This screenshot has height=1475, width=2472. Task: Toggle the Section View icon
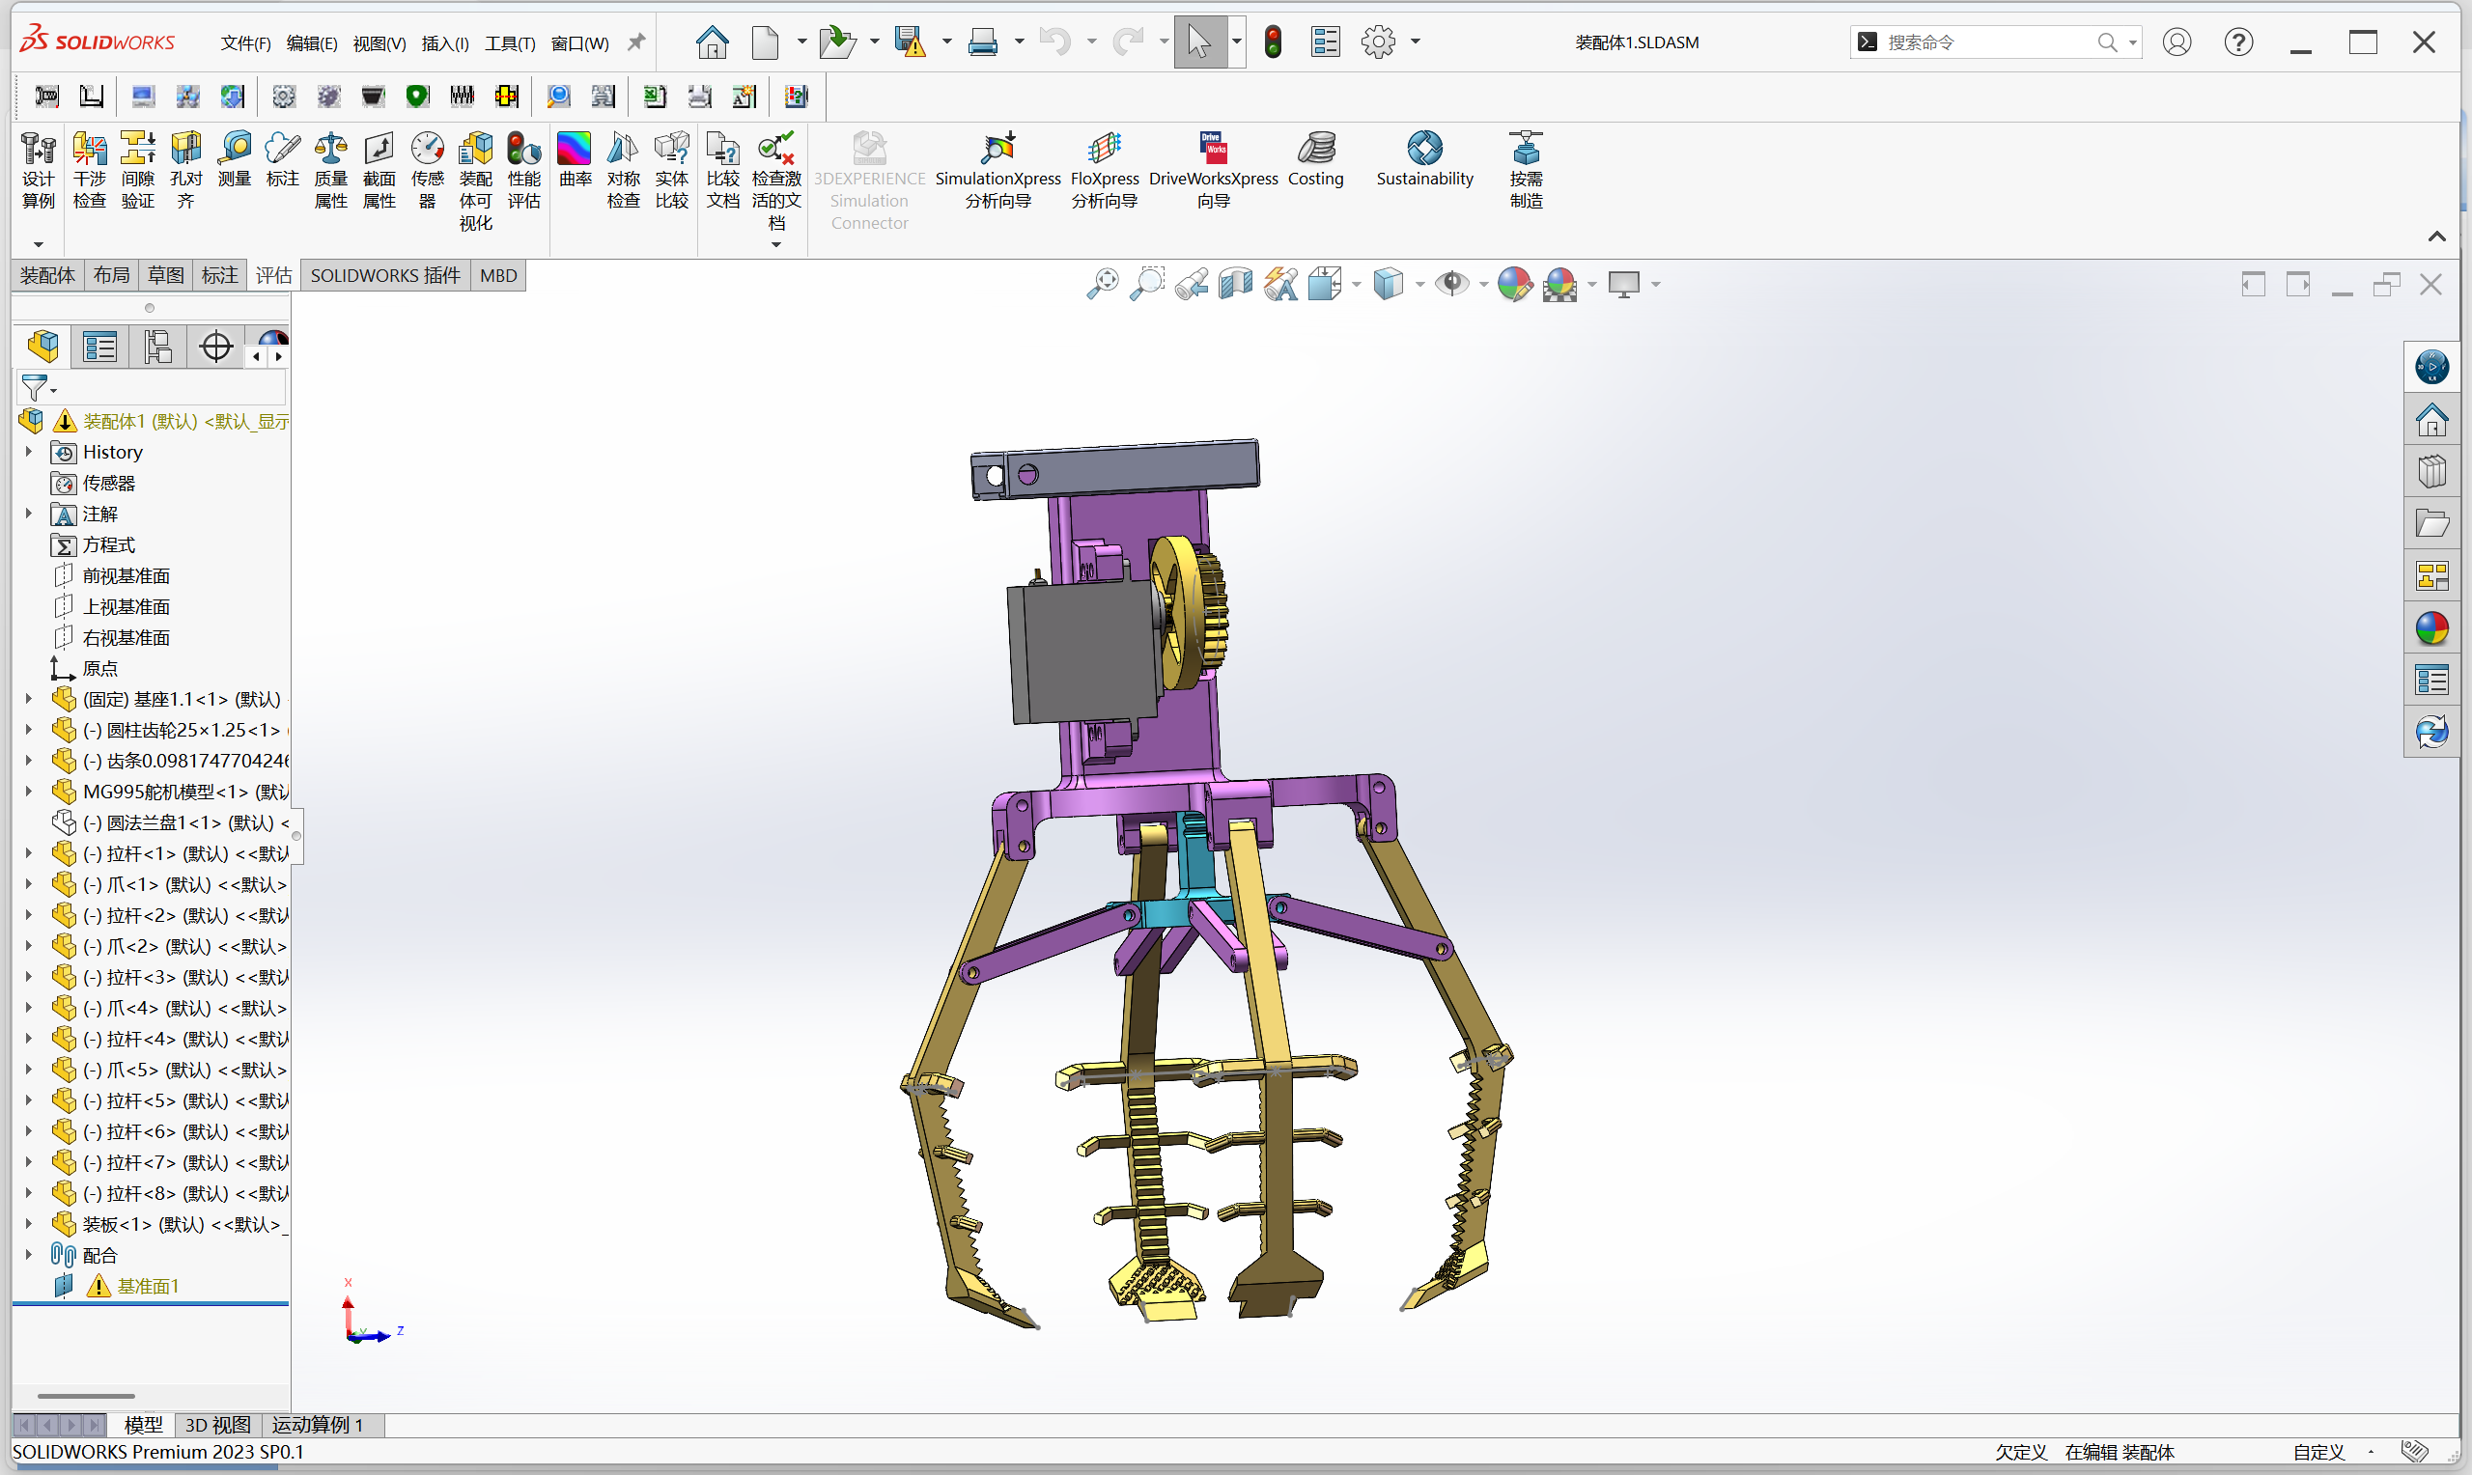click(1235, 284)
